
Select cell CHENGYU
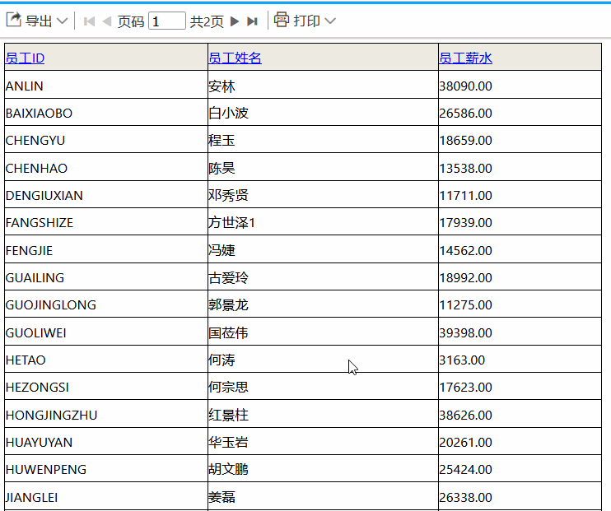tap(106, 139)
